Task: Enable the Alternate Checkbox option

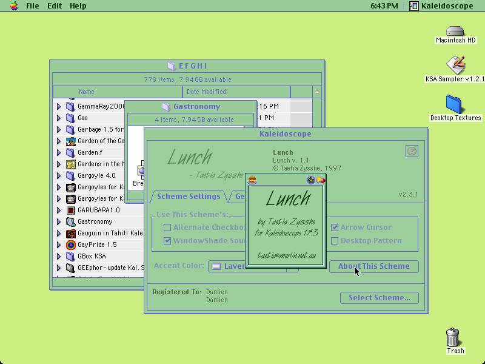Action: 167,227
